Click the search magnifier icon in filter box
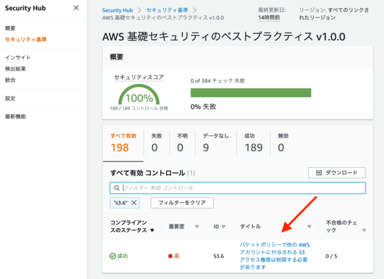 coord(117,188)
